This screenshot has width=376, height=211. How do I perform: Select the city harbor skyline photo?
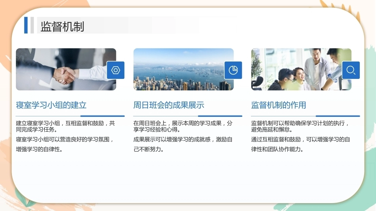tap(183, 69)
